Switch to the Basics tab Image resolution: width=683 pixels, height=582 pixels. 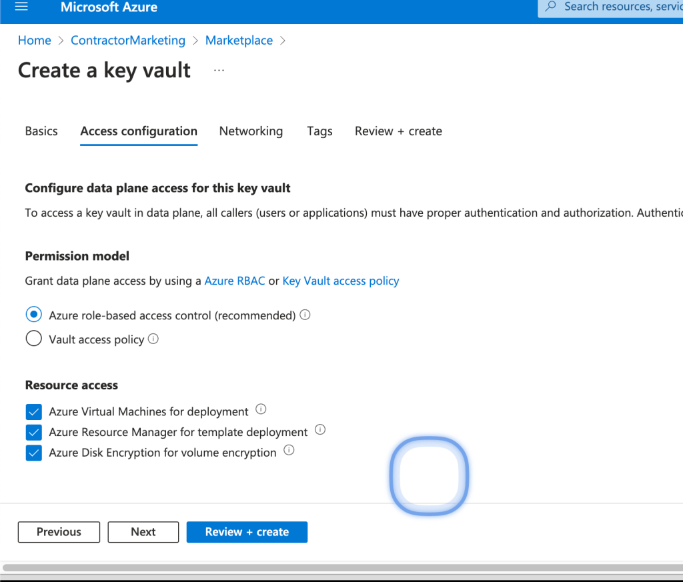pyautogui.click(x=41, y=131)
